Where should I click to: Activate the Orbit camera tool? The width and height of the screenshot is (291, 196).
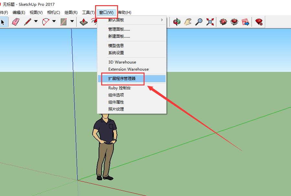[177, 22]
